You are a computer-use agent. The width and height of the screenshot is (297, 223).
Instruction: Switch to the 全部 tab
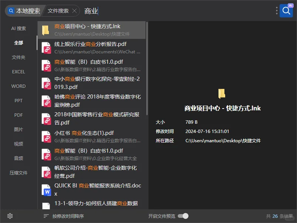click(x=18, y=43)
